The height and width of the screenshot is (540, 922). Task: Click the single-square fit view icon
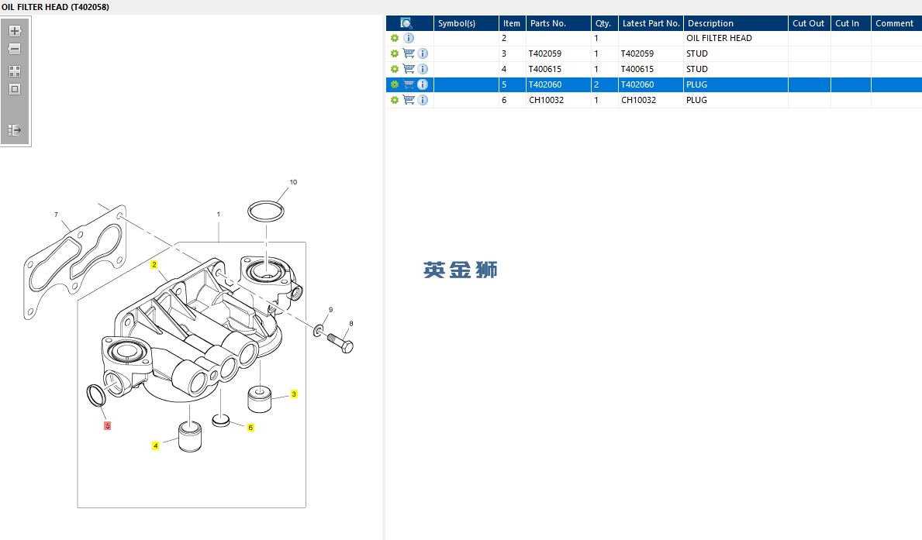tap(15, 89)
